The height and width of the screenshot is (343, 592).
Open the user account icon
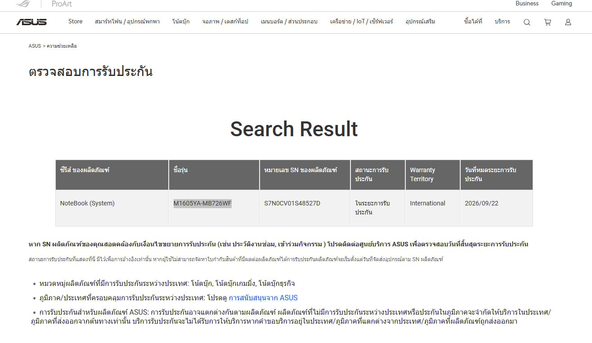(x=568, y=22)
